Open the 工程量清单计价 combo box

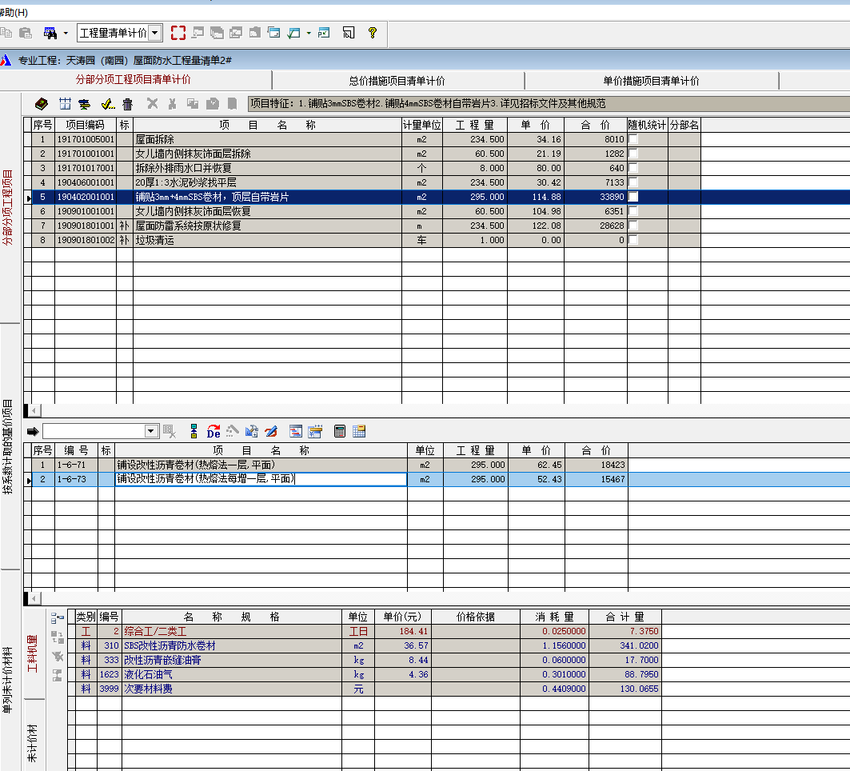[154, 33]
